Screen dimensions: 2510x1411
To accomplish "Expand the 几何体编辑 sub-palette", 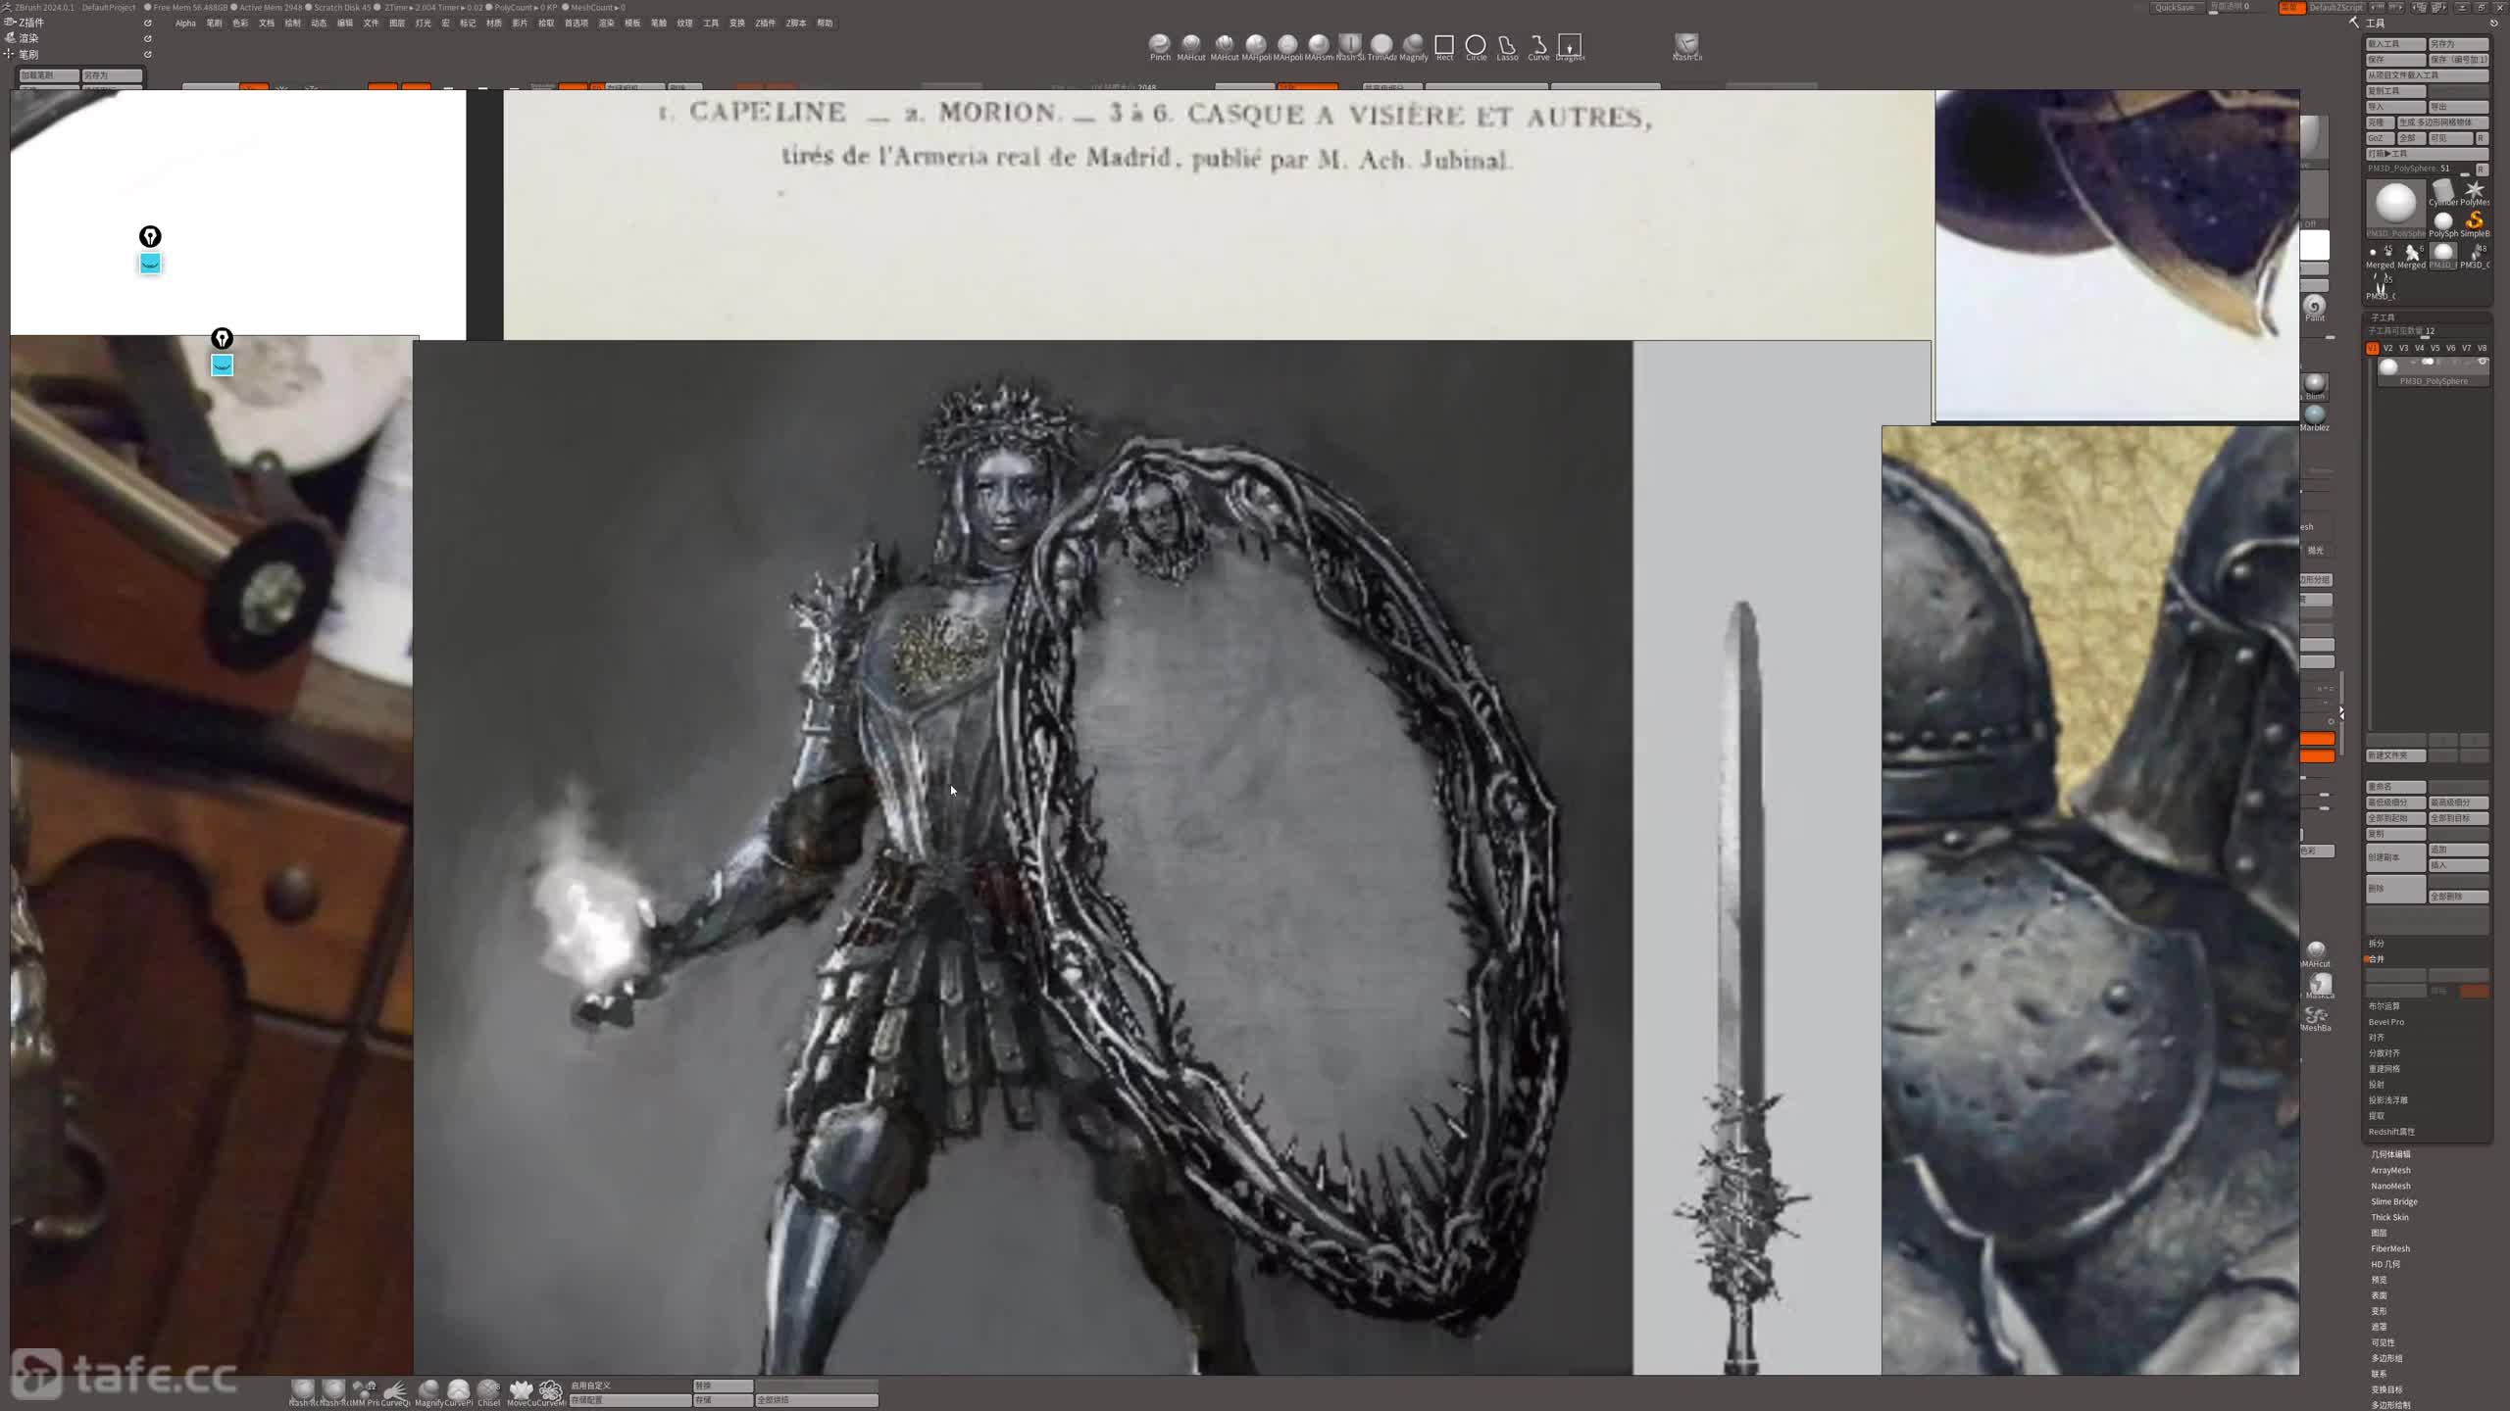I will [2390, 1154].
